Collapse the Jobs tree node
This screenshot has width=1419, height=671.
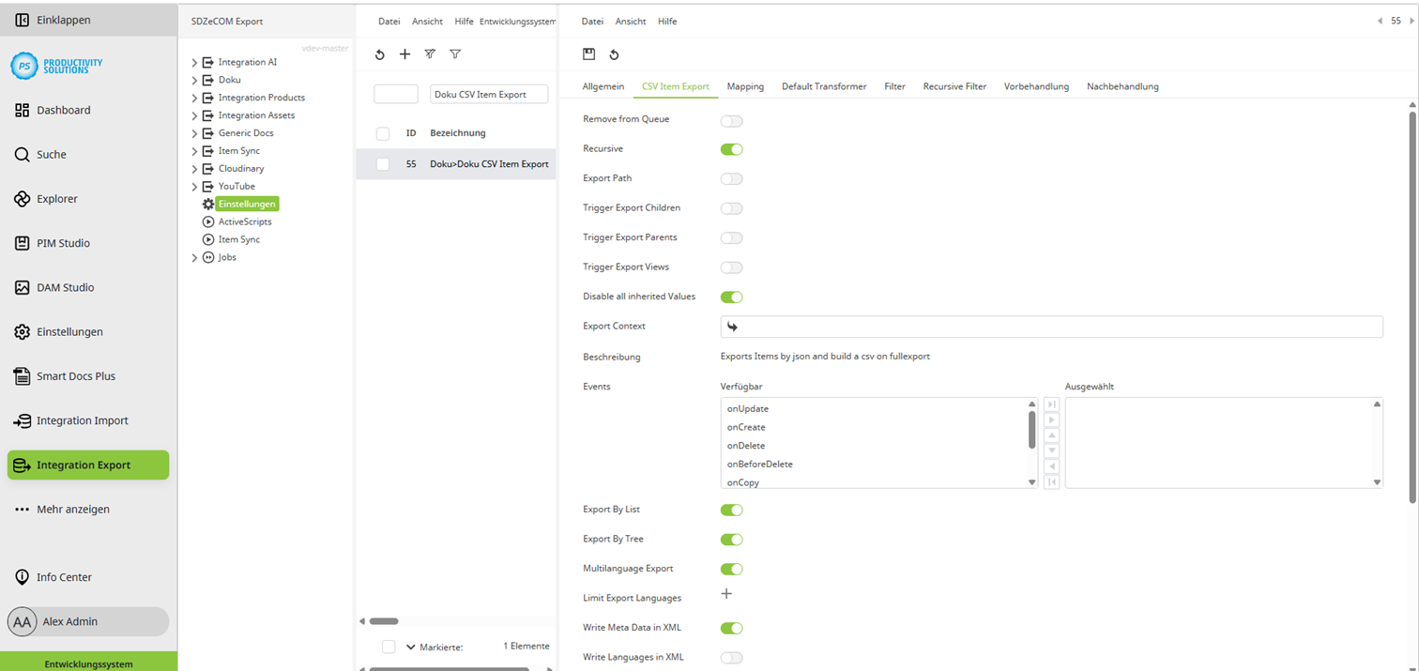tap(193, 256)
